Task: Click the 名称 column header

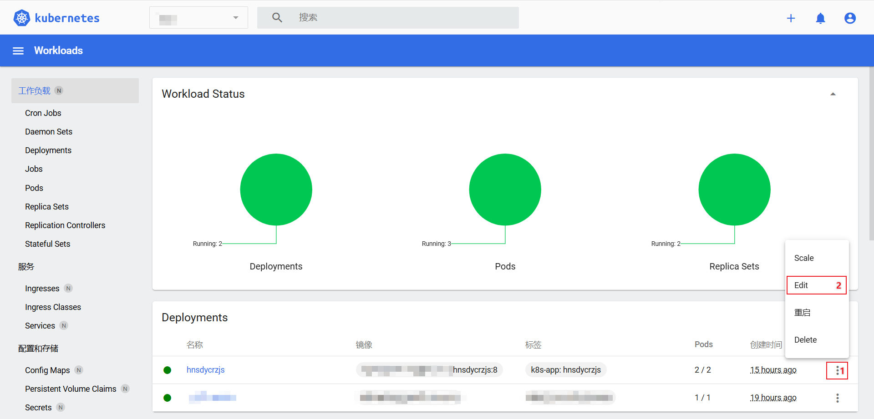Action: (x=195, y=345)
